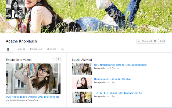Open TOP & FLOP Bücher des Monats link
The image size is (172, 108).
click(118, 93)
